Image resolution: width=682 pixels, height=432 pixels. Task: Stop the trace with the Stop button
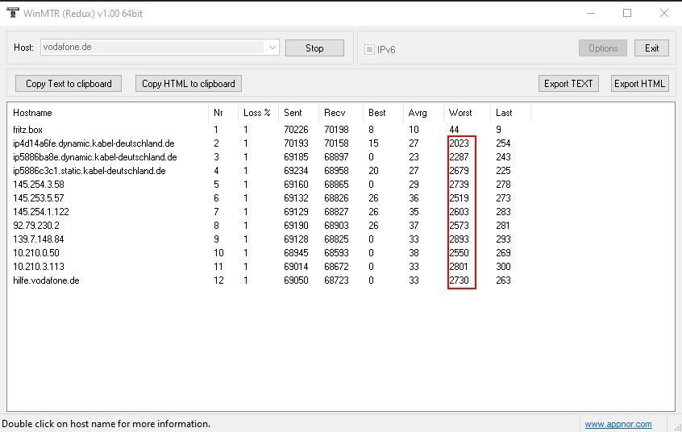314,48
